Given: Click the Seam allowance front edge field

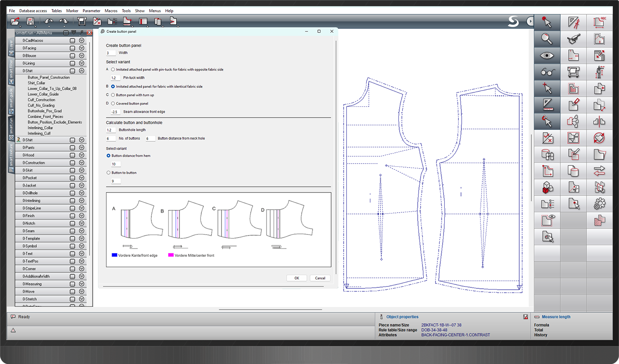Looking at the screenshot, I should (116, 112).
